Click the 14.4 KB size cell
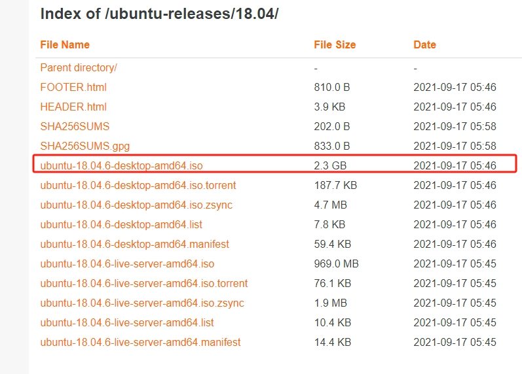The width and height of the screenshot is (522, 374). (333, 342)
